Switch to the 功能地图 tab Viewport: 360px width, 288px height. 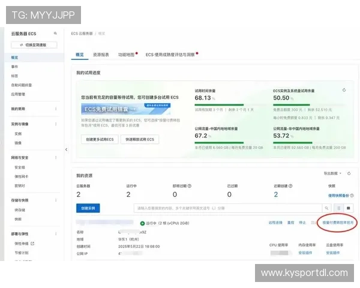click(126, 55)
